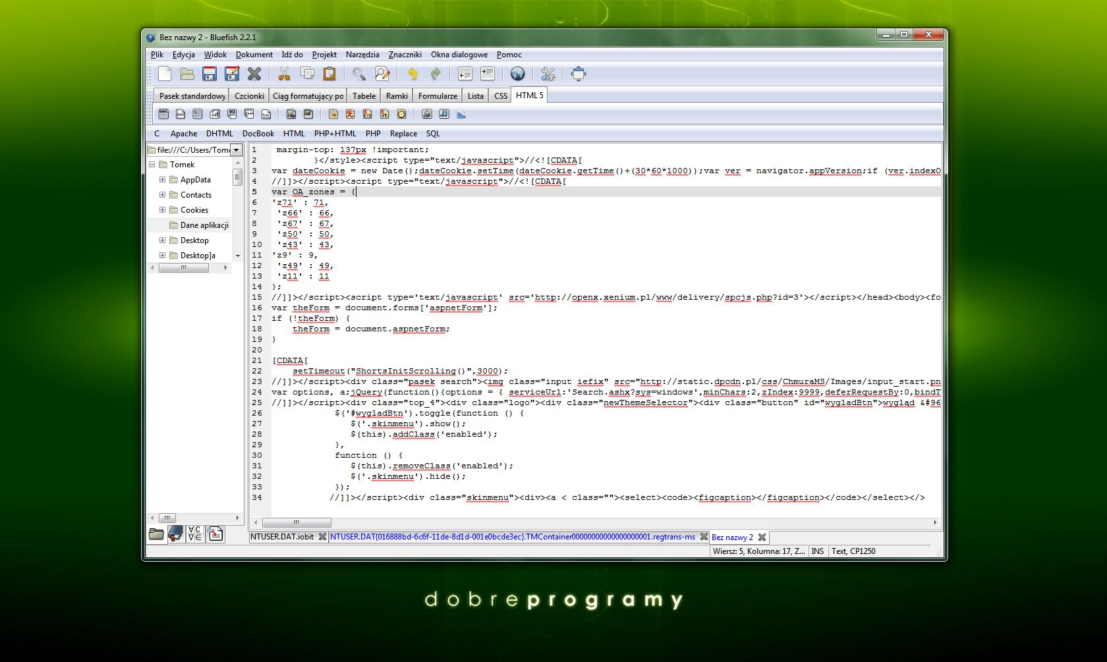Open the PHP+HTML custom menu
This screenshot has width=1107, height=662.
(x=335, y=134)
